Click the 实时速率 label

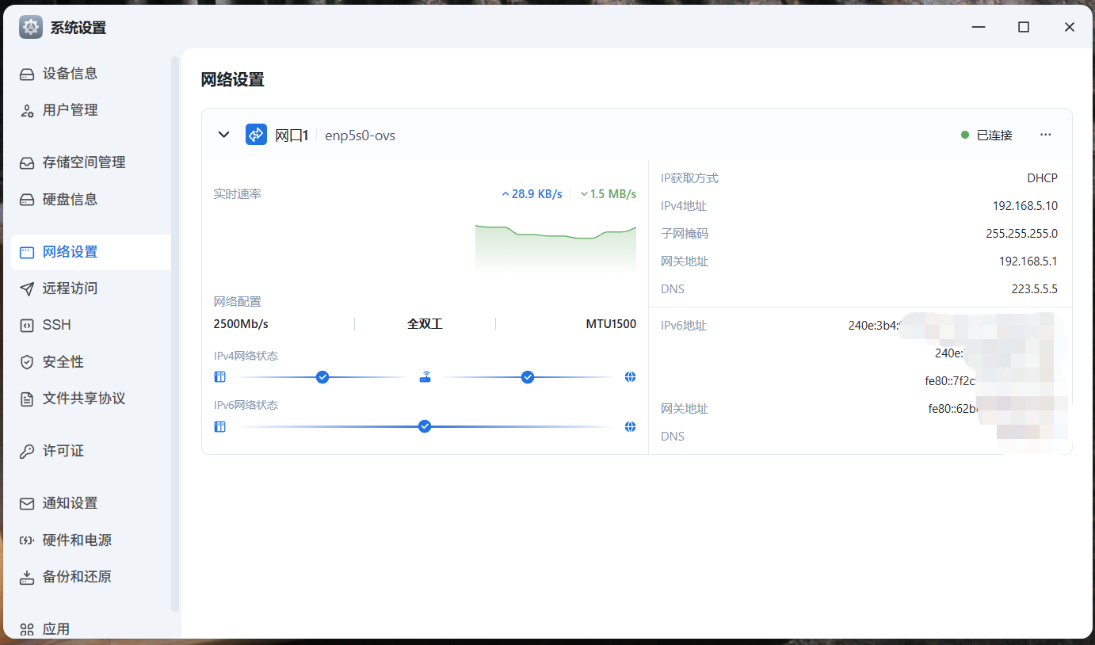[238, 194]
